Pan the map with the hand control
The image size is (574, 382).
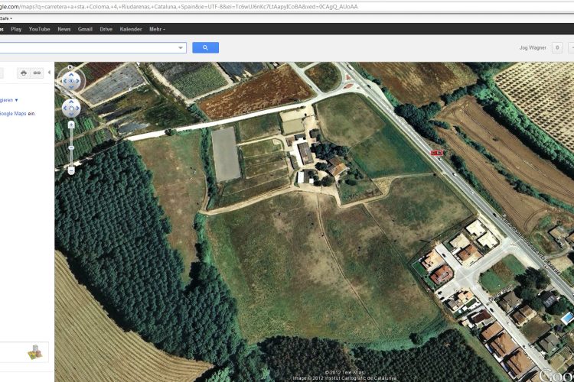tap(70, 107)
